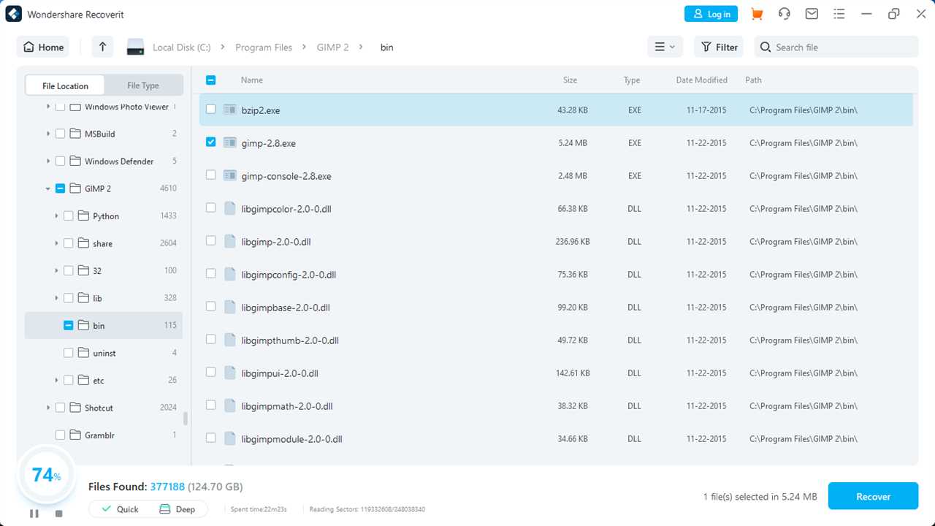Click the bzip2.exe file icon
This screenshot has width=935, height=526.
click(230, 110)
